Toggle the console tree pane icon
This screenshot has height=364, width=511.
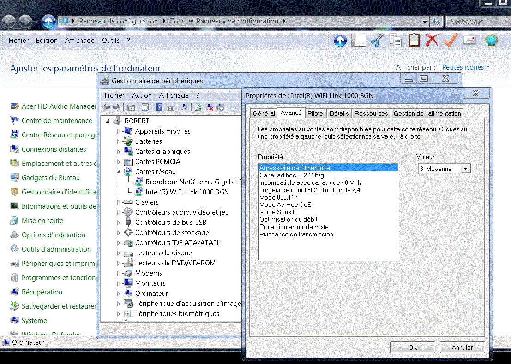click(131, 107)
